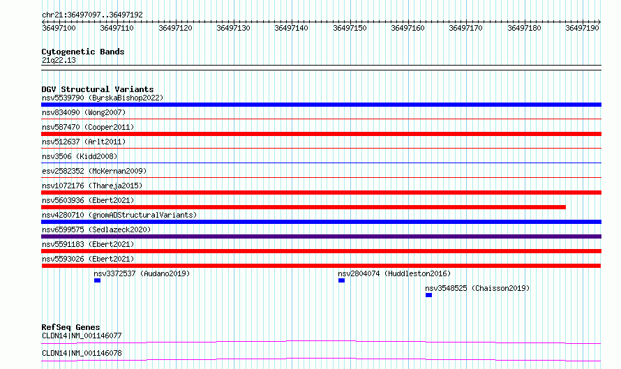
Task: Click the nsv3548525 (Chaisson2019) label
Action: pyautogui.click(x=477, y=288)
